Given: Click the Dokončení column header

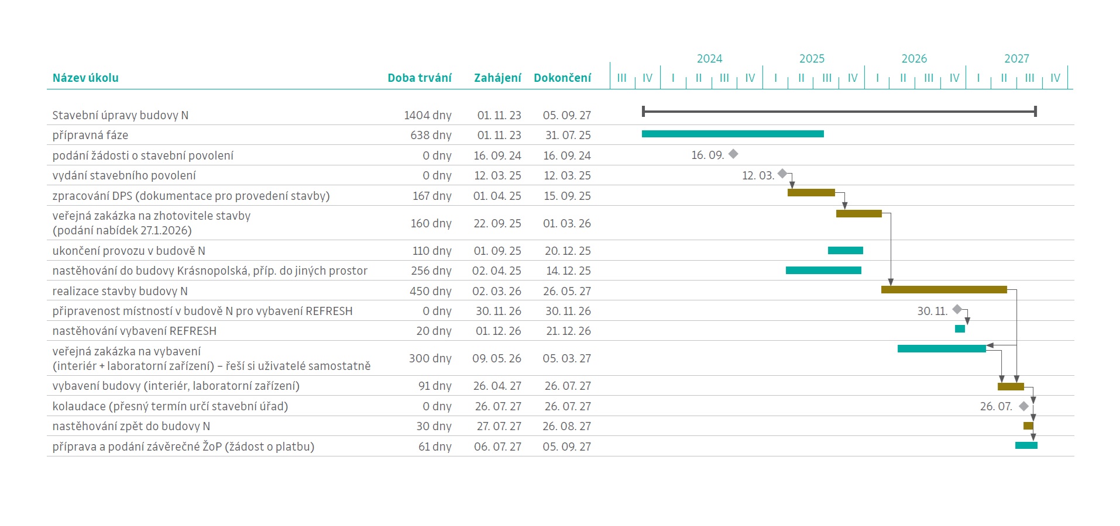Looking at the screenshot, I should (x=562, y=78).
